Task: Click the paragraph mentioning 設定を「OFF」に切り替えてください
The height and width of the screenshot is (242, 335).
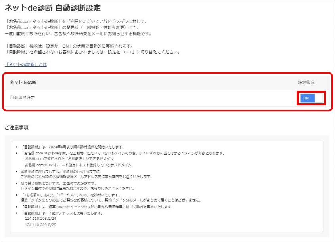Action: coord(93,52)
